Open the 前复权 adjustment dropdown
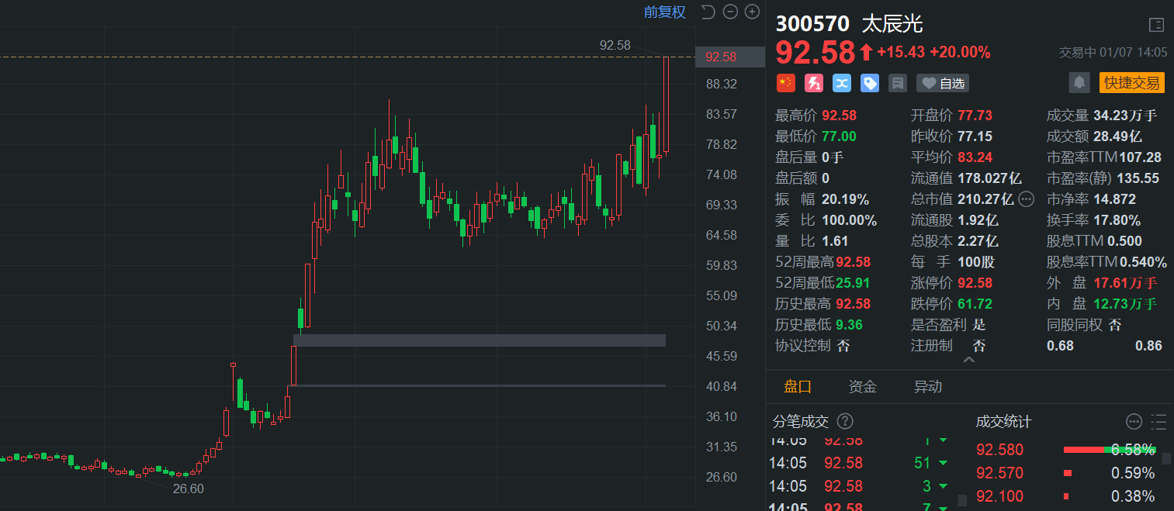The image size is (1174, 511). click(665, 12)
